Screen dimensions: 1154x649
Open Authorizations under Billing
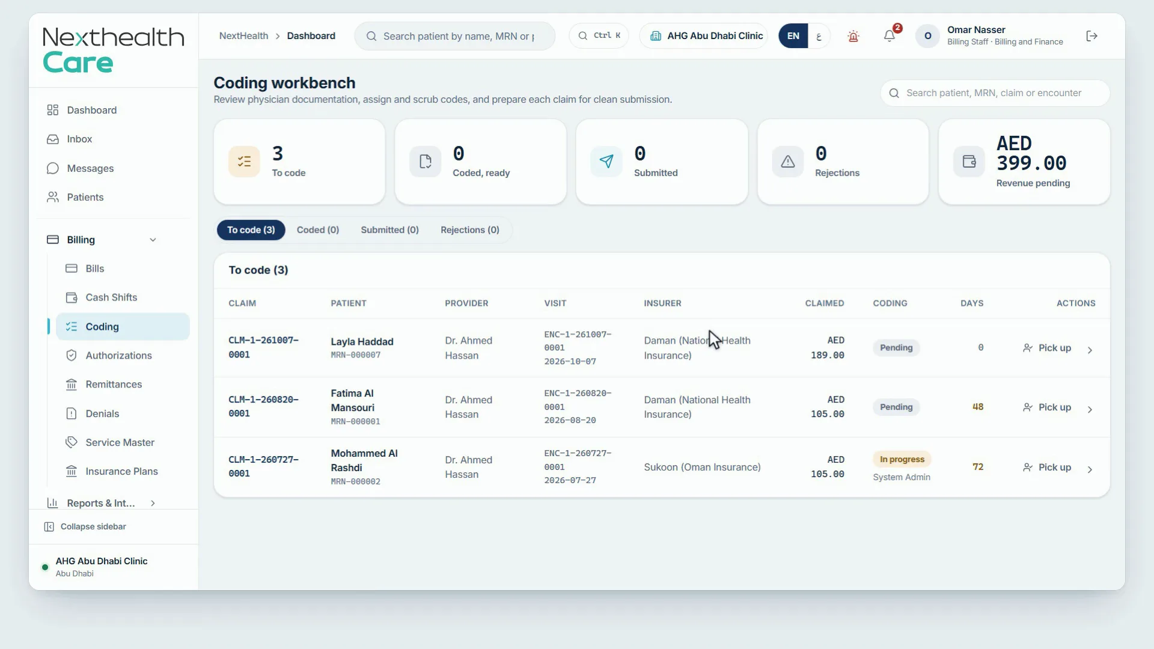(123, 356)
